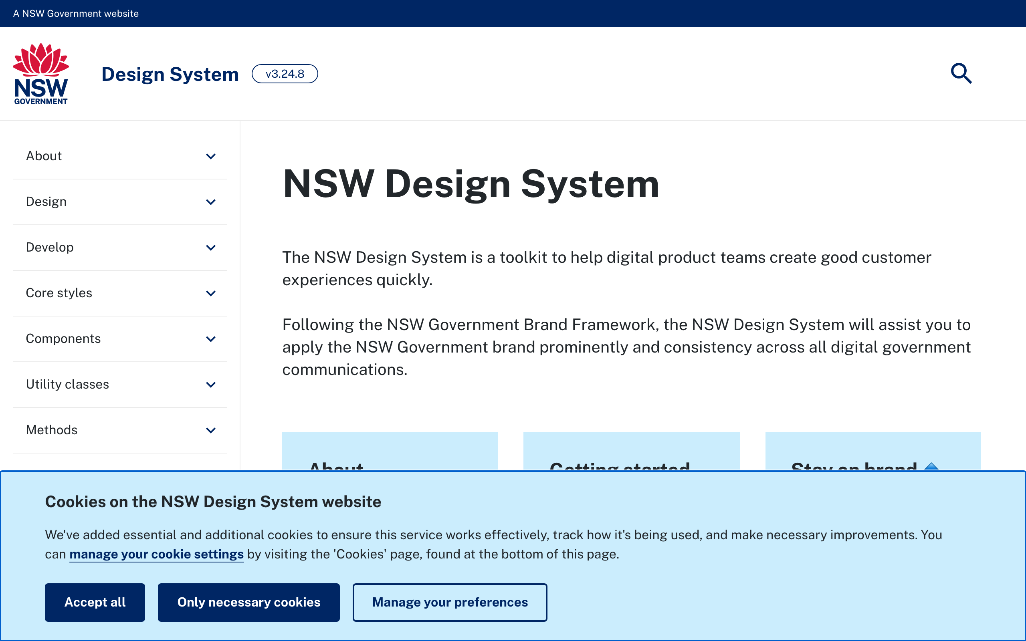Expand the Components section chevron
The width and height of the screenshot is (1026, 641).
tap(211, 339)
